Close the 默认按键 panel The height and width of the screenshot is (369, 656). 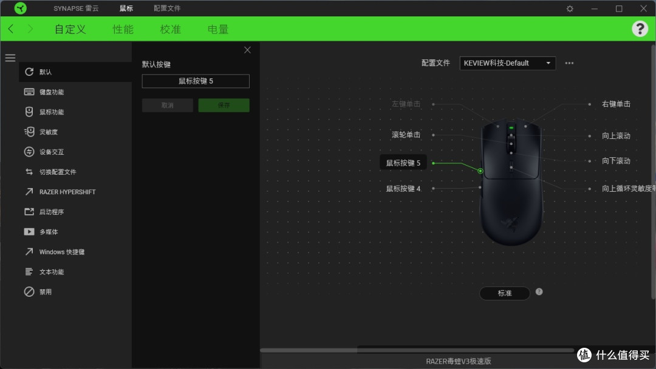click(247, 50)
